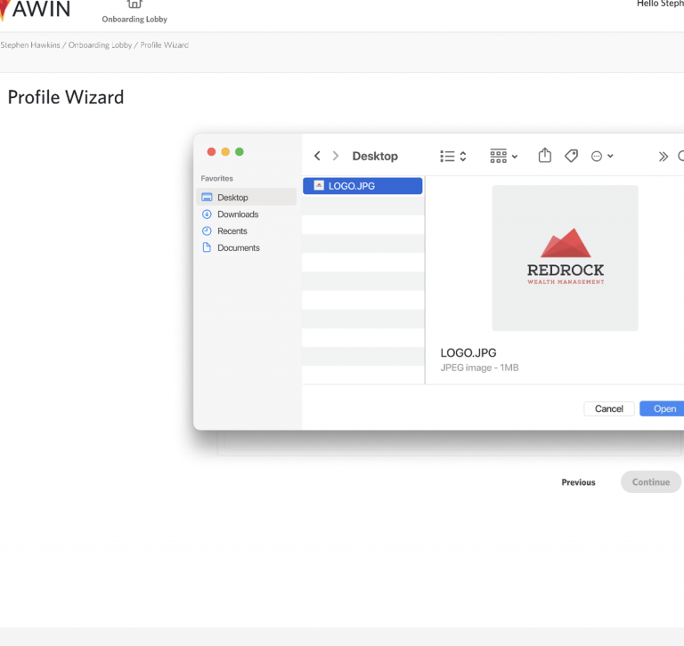Image resolution: width=684 pixels, height=646 pixels.
Task: Click the Tag icon in dialog toolbar
Action: point(571,156)
